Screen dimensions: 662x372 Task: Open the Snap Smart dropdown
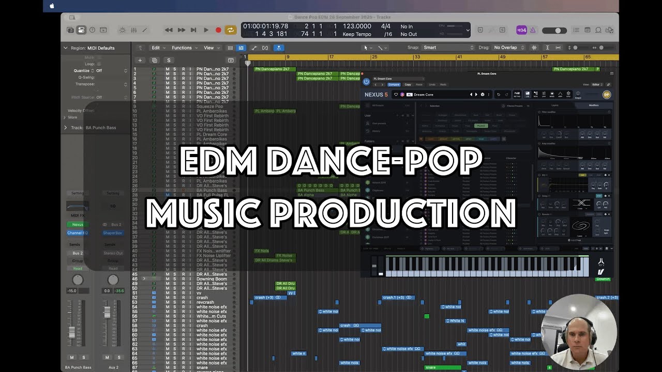[448, 48]
